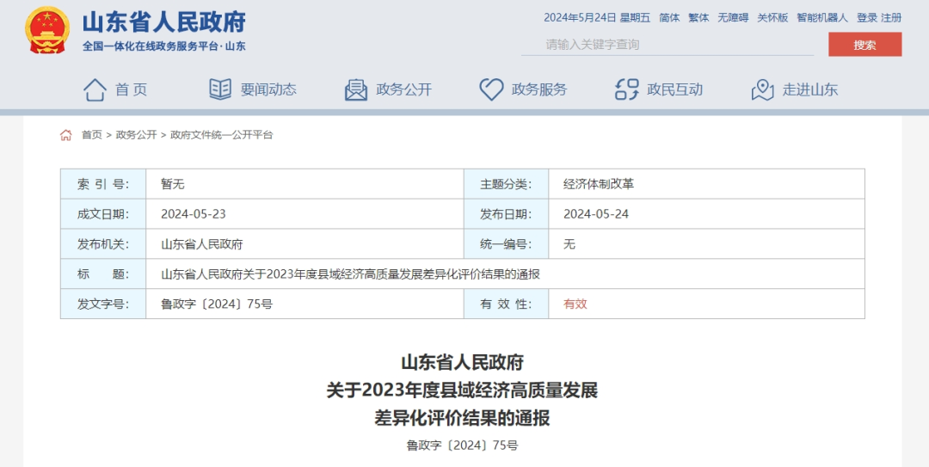The height and width of the screenshot is (467, 929).
Task: Click the 注册 register link
Action: coord(891,18)
